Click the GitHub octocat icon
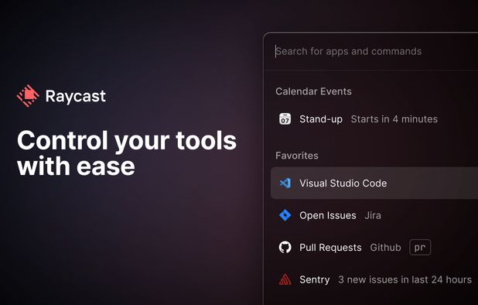The image size is (478, 305). tap(285, 248)
